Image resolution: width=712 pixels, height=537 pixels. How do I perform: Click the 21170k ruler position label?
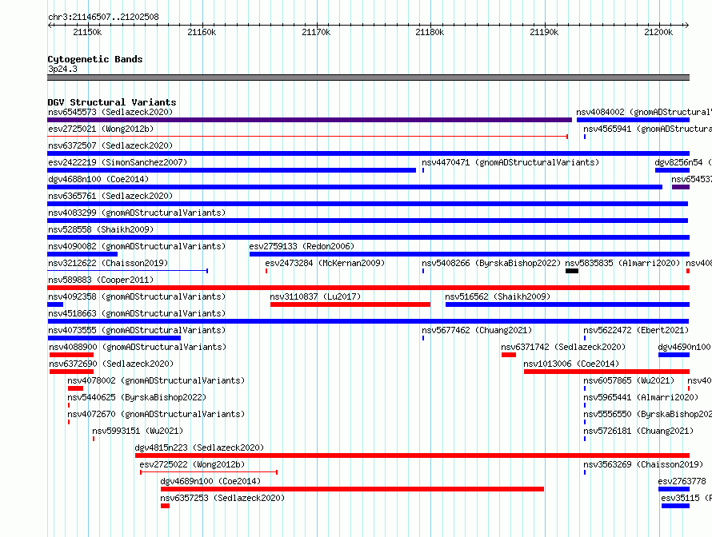coord(316,32)
